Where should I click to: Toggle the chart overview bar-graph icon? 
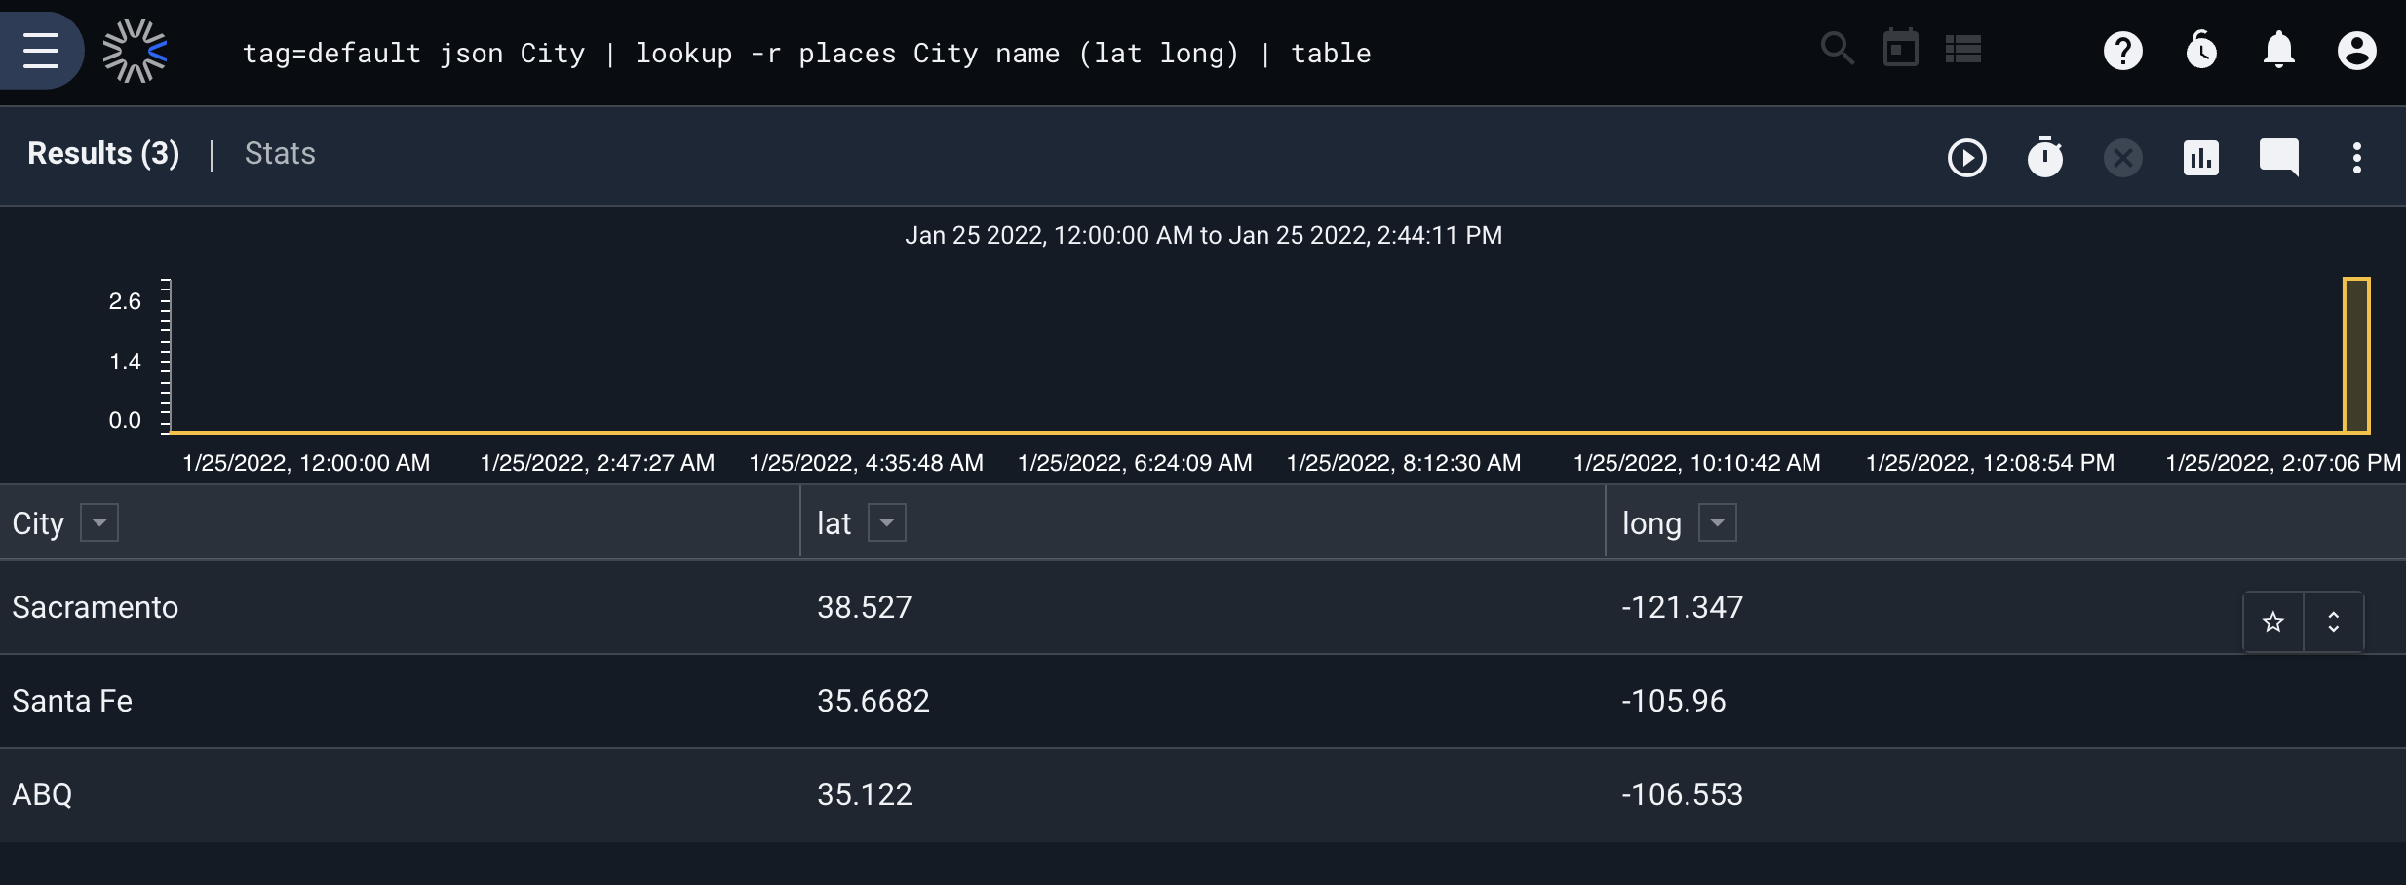tap(2201, 158)
